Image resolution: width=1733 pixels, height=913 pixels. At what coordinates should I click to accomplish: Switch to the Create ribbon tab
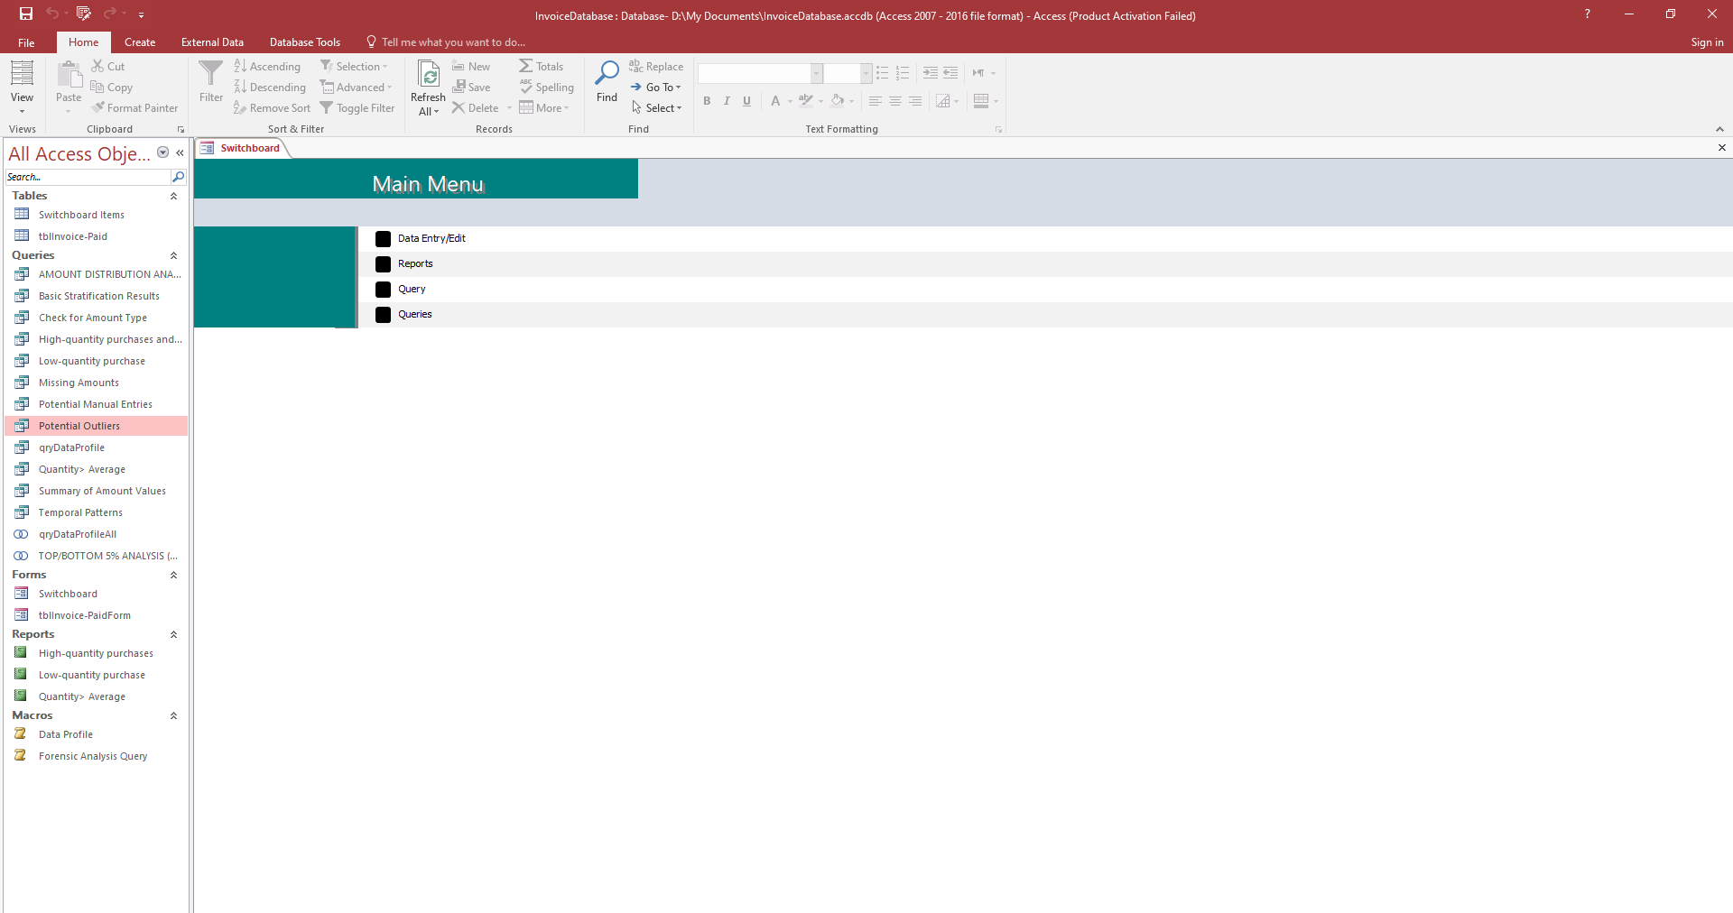pos(140,42)
